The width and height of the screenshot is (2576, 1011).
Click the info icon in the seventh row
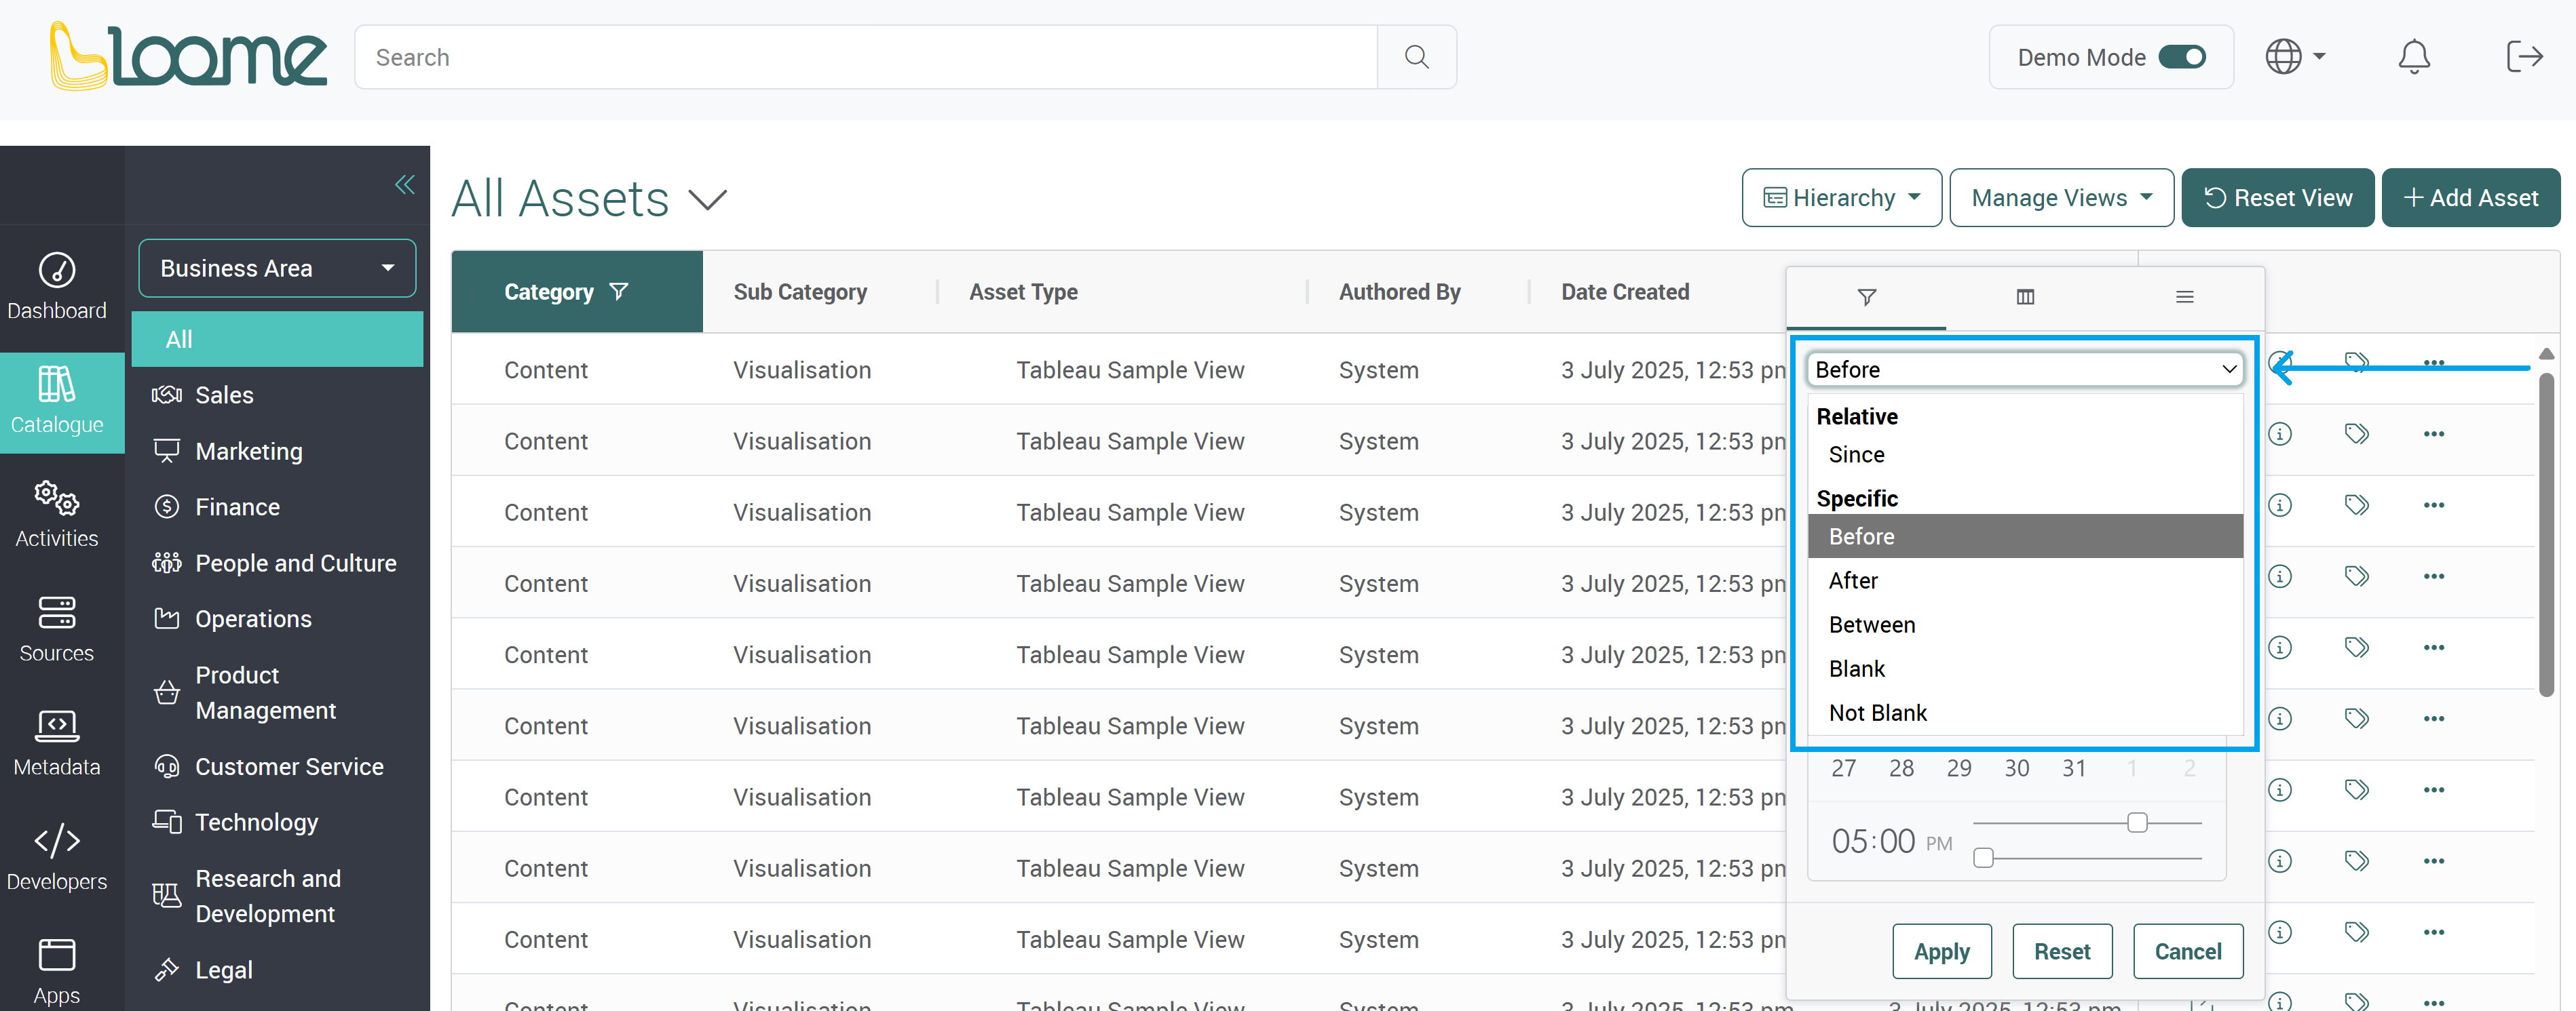click(x=2280, y=789)
